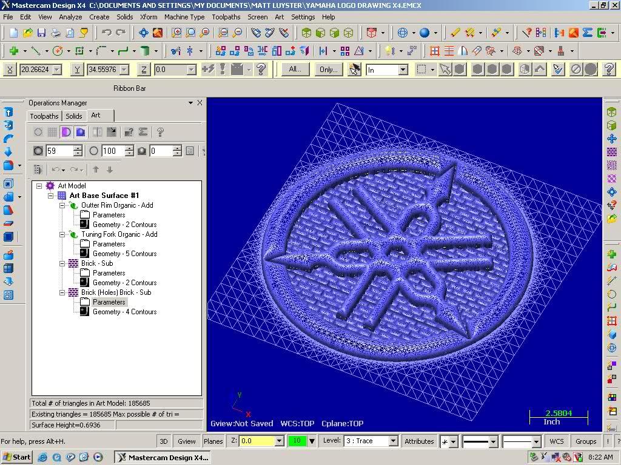Viewport: 621px width, 465px height.
Task: Open the Machine Type menu
Action: (184, 17)
